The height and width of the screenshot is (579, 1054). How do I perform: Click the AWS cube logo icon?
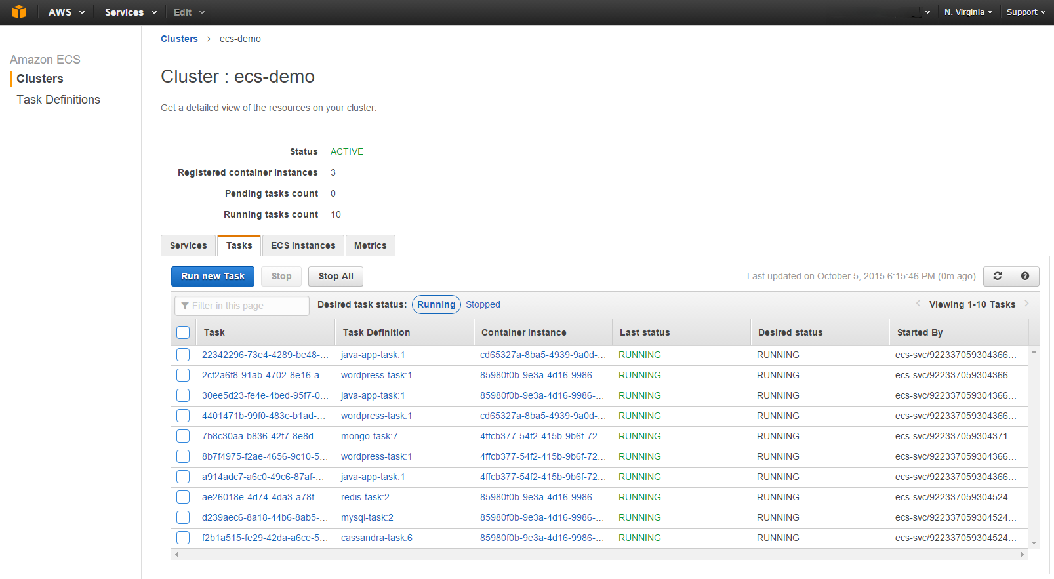pos(19,12)
